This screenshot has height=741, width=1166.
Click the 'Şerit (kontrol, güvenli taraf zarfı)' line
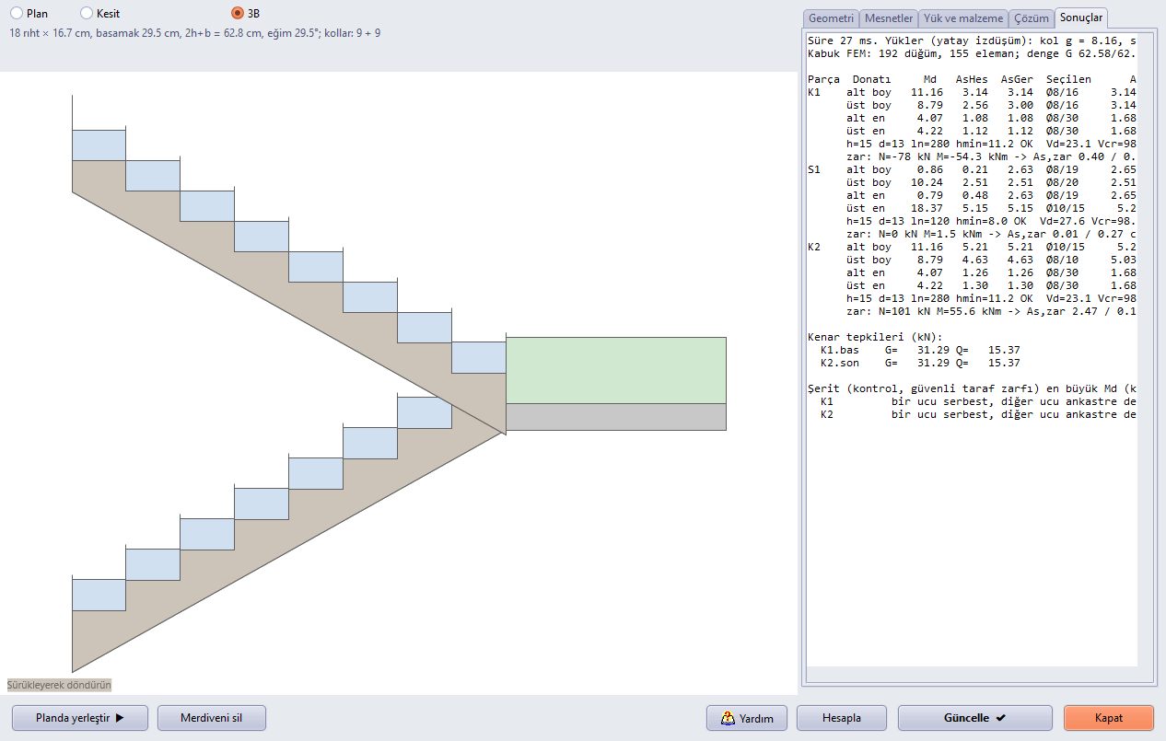tap(972, 388)
